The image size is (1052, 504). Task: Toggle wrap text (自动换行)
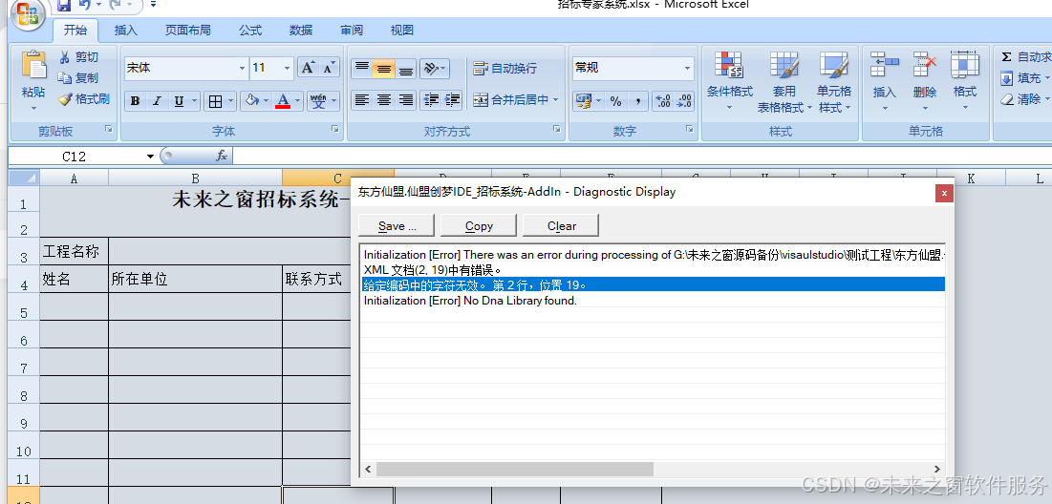(505, 69)
